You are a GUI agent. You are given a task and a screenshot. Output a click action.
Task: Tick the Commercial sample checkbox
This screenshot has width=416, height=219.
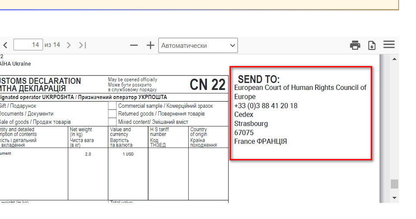pos(112,106)
